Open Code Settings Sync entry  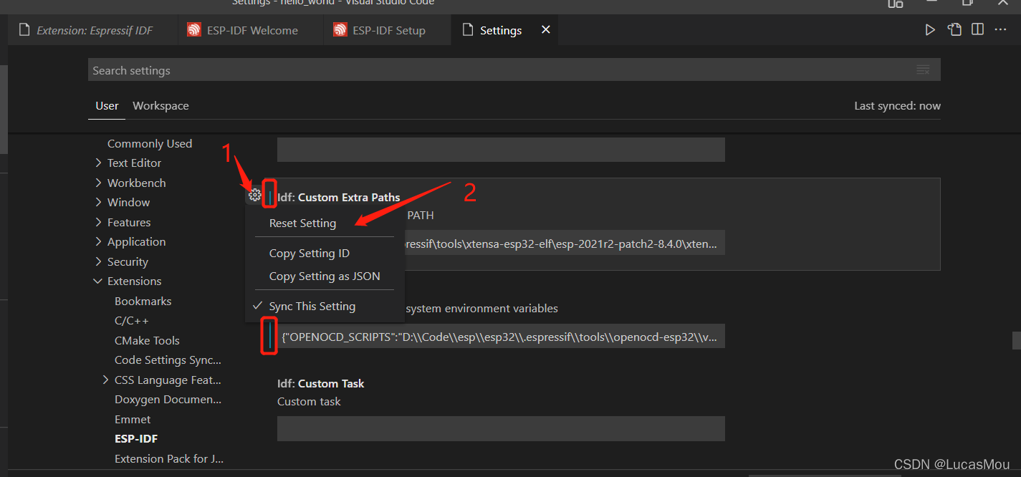pos(168,360)
